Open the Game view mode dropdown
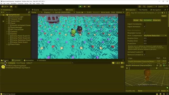This screenshot has width=169, height=95. tap(37, 12)
